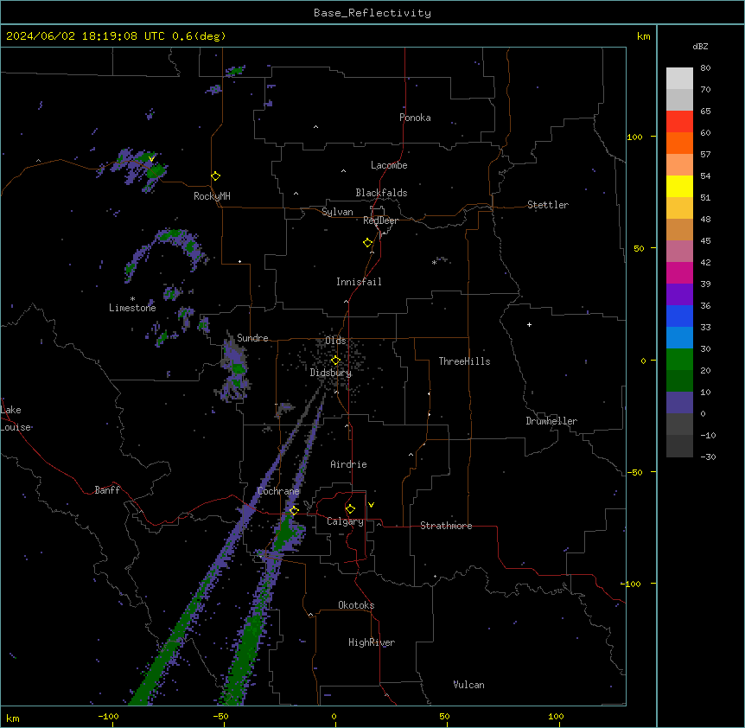Select the Banff label
This screenshot has height=728, width=745.
(107, 490)
